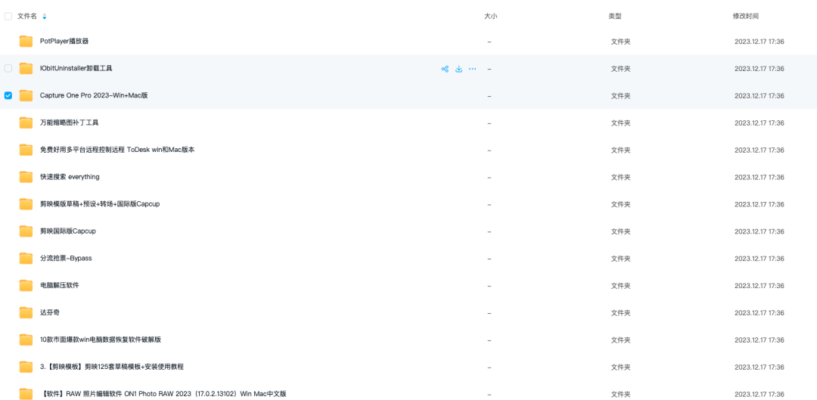817x400 pixels.
Task: Sort by the 修改时间 column header
Action: pyautogui.click(x=746, y=16)
